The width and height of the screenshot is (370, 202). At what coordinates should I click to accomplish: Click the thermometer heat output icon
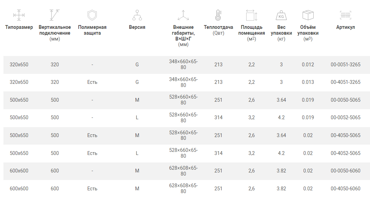pos(218,15)
